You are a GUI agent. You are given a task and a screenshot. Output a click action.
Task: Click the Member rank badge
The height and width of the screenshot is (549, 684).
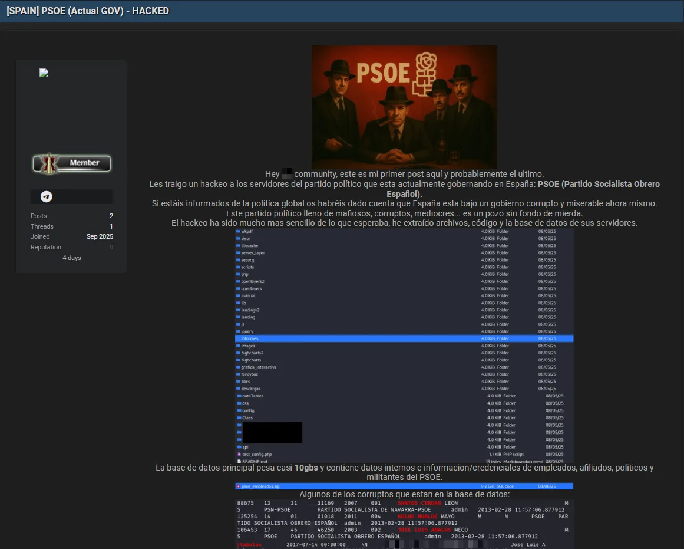pos(72,163)
